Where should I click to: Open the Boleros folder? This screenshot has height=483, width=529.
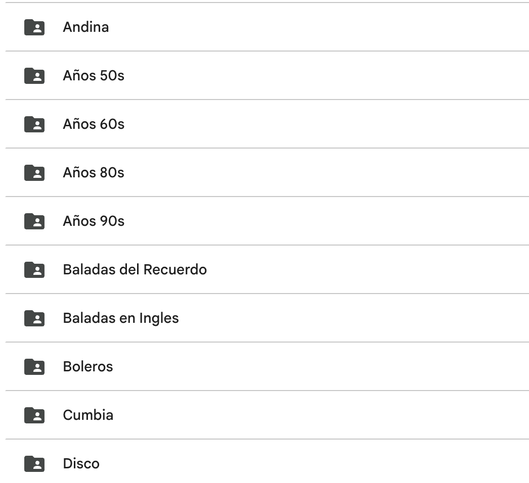[88, 366]
